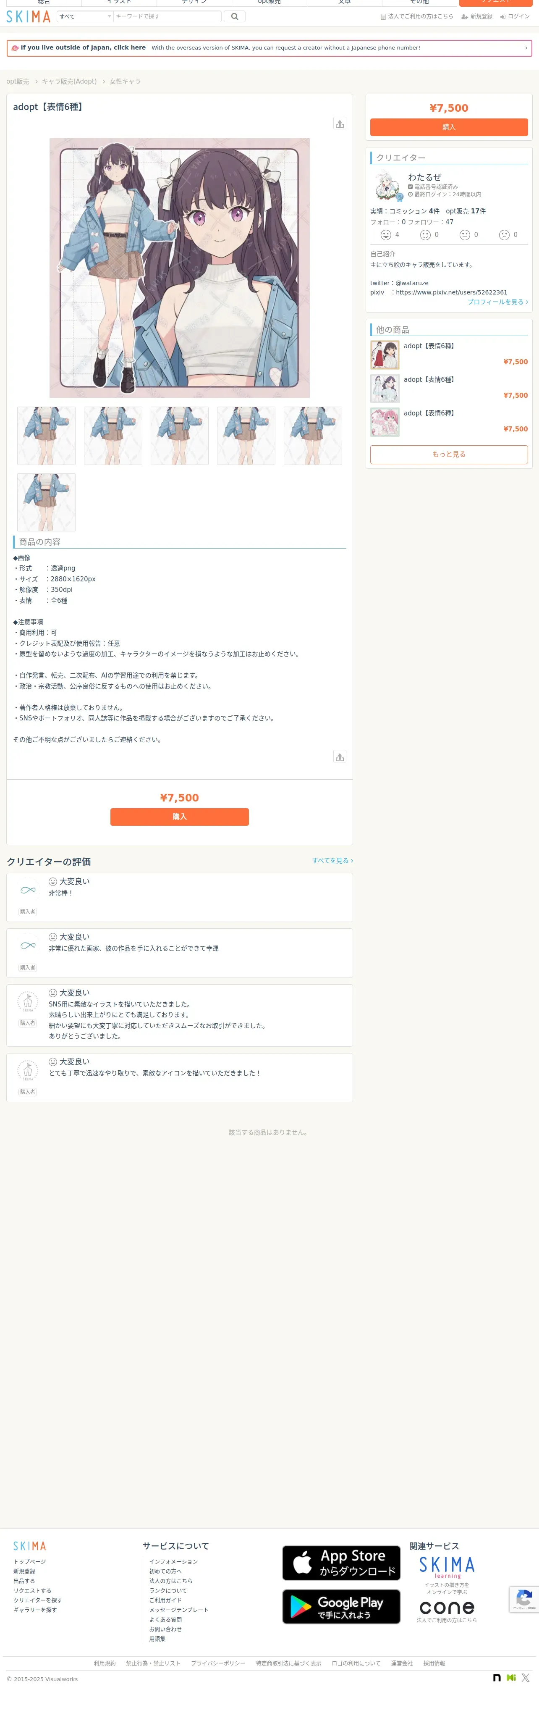This screenshot has height=1713, width=539.
Task: Select the fourth expression thumbnail
Action: (246, 436)
